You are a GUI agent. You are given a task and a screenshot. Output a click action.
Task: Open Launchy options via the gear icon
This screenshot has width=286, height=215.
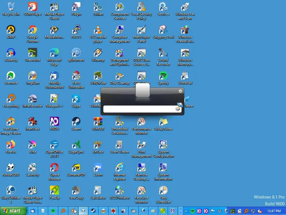click(180, 91)
